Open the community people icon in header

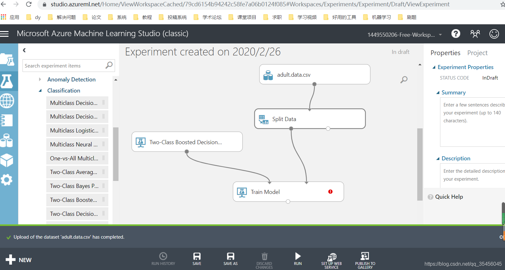click(x=475, y=34)
